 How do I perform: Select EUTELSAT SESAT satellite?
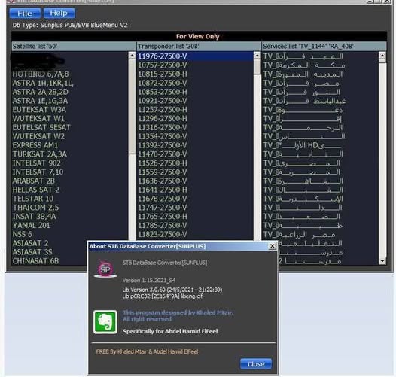point(70,127)
